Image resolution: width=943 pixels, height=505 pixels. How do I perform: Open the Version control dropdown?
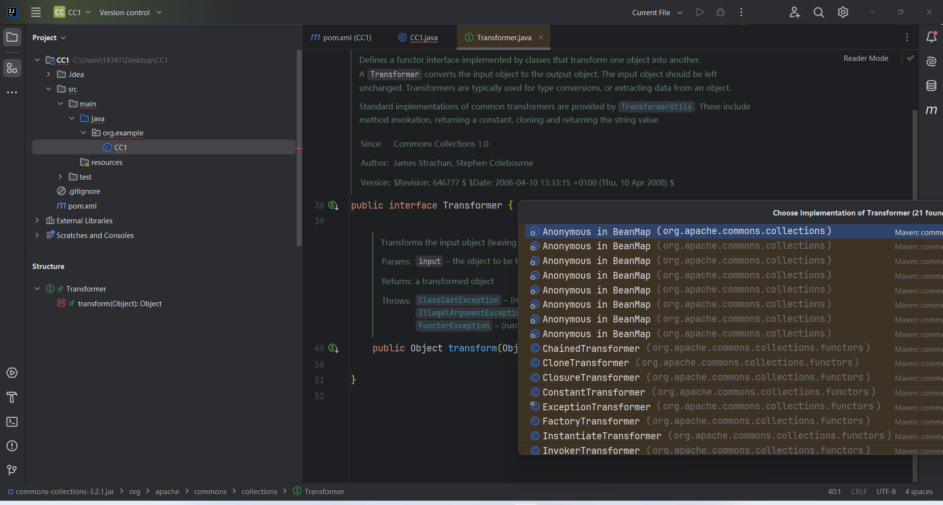pyautogui.click(x=130, y=12)
